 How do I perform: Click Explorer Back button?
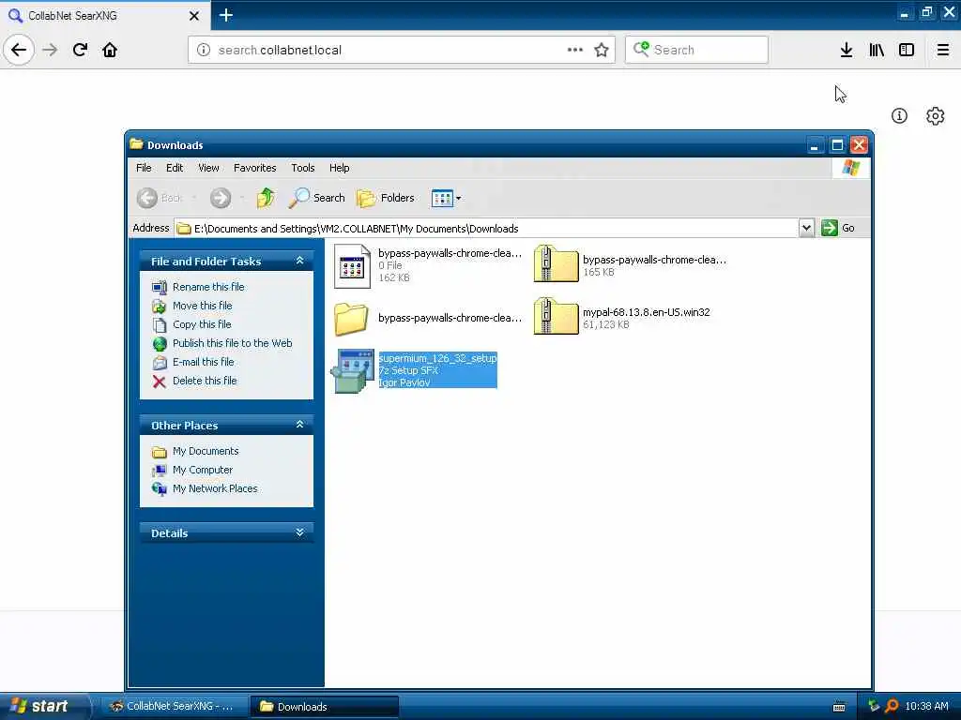tap(160, 198)
